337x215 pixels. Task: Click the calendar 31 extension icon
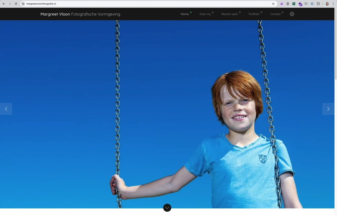pos(300,4)
